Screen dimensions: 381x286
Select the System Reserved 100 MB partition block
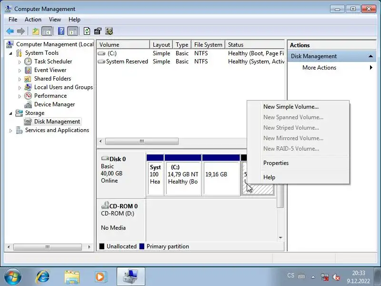coord(155,175)
